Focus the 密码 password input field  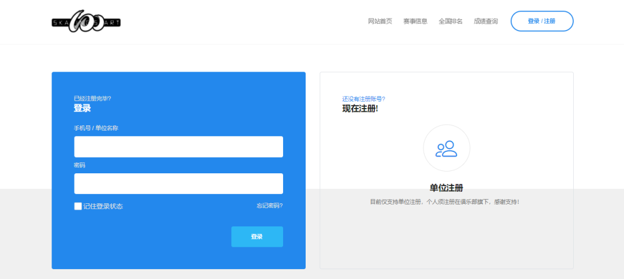pos(178,184)
